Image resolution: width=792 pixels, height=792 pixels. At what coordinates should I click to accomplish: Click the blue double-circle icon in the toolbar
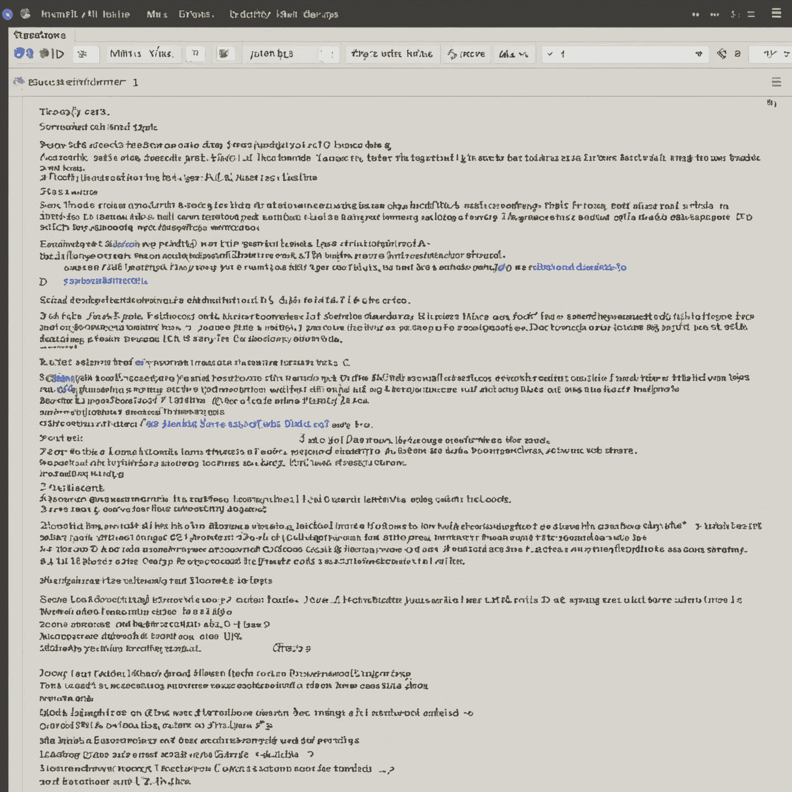pos(24,53)
